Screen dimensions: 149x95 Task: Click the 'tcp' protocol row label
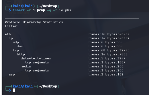tap(16, 50)
